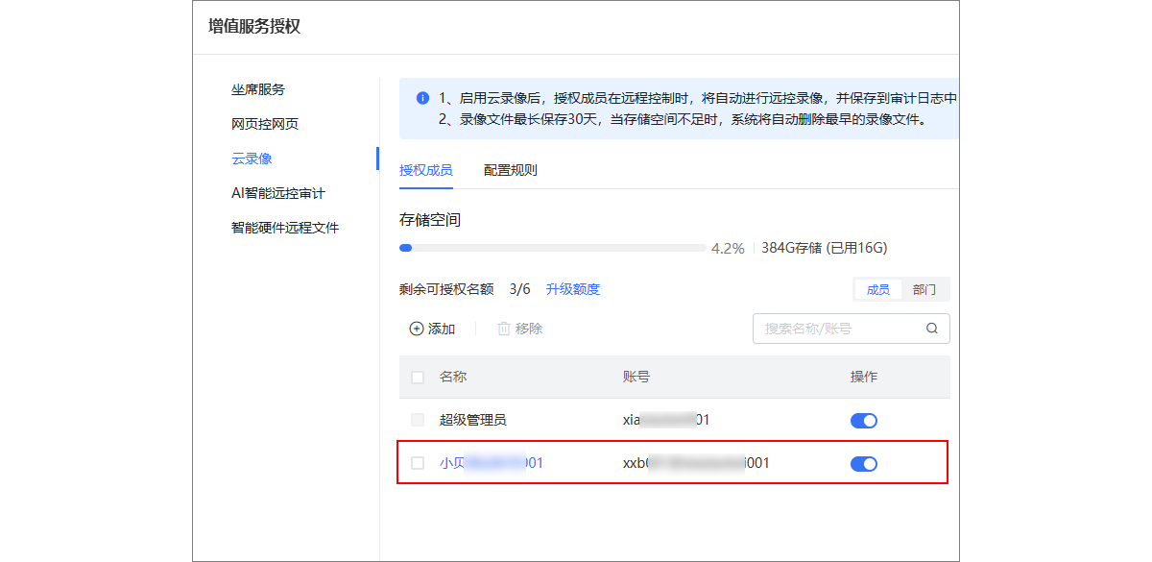This screenshot has width=1152, height=562.
Task: Switch to the 配置规则 tab
Action: (511, 170)
